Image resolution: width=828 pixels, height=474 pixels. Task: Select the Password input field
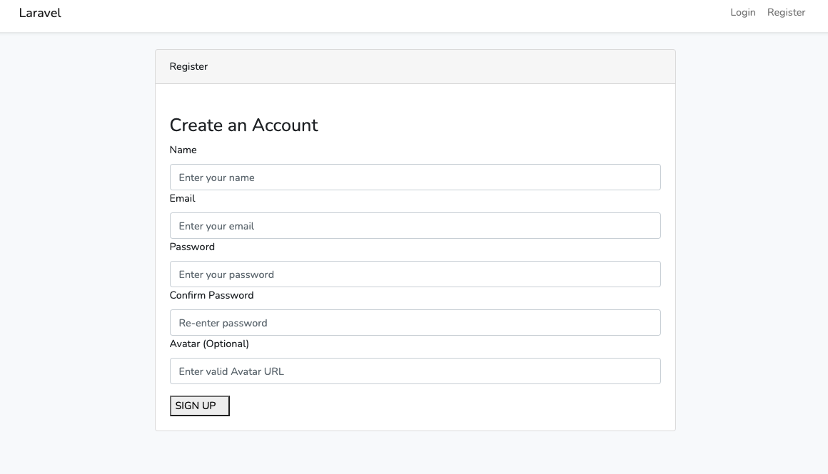[415, 274]
